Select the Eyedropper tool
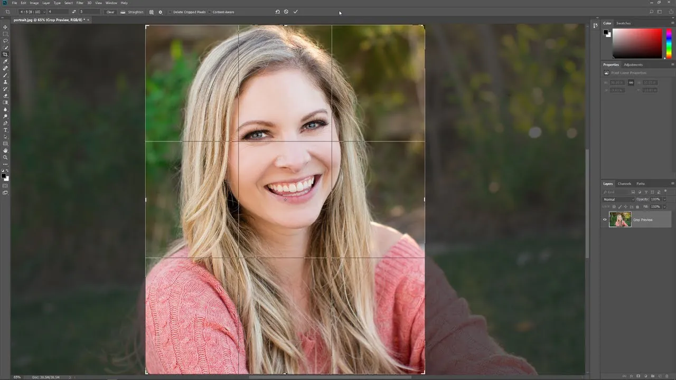676x380 pixels. click(x=5, y=61)
